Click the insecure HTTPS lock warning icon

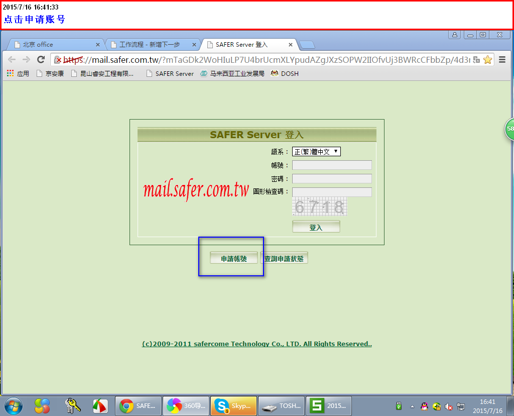pos(58,59)
